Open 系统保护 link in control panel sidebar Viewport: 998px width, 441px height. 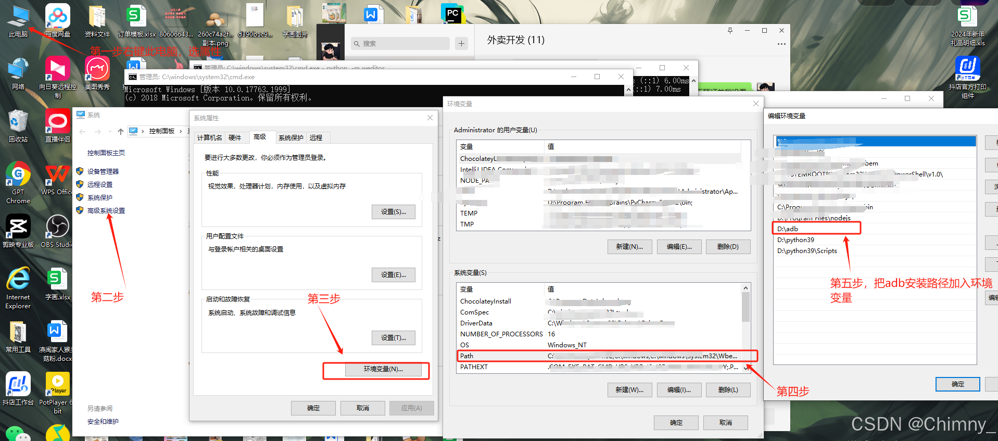(x=100, y=197)
